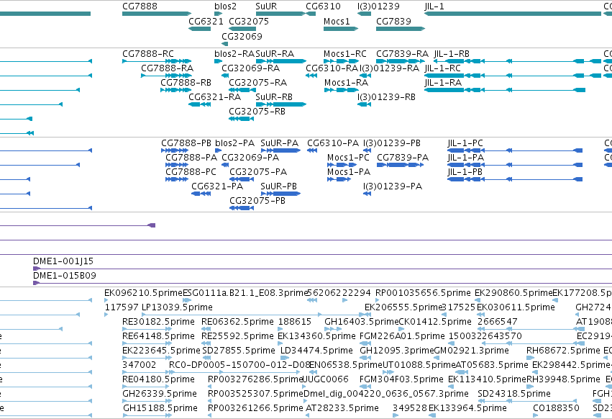Click EST SD24318.5prime
The image size is (612, 419).
coord(514,394)
